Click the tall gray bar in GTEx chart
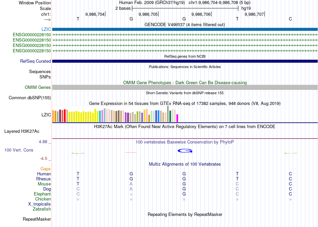This screenshot has width=318, height=227. tap(168, 114)
